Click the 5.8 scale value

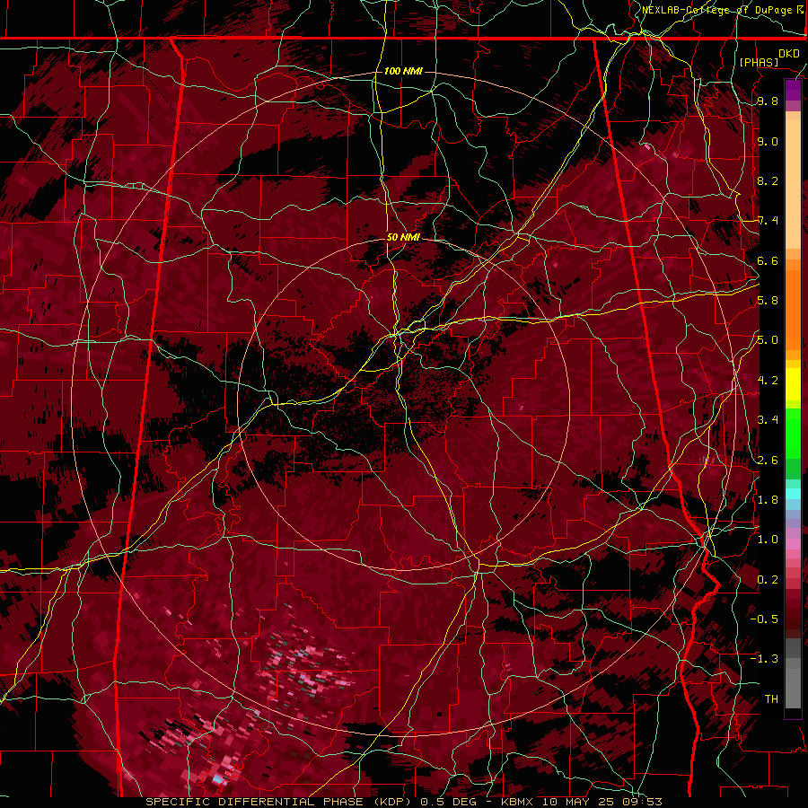coord(768,301)
